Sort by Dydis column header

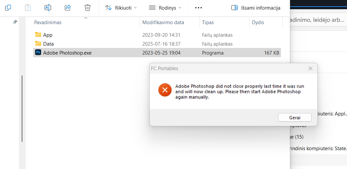[258, 22]
